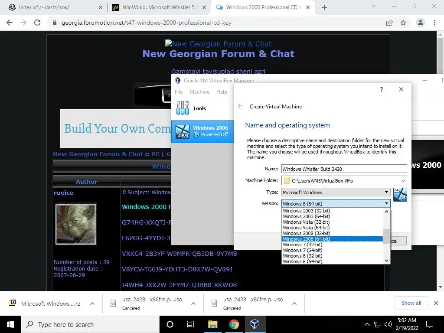This screenshot has width=444, height=333.
Task: Expand first canceled usa_2428 iso download options
Action: point(193,304)
